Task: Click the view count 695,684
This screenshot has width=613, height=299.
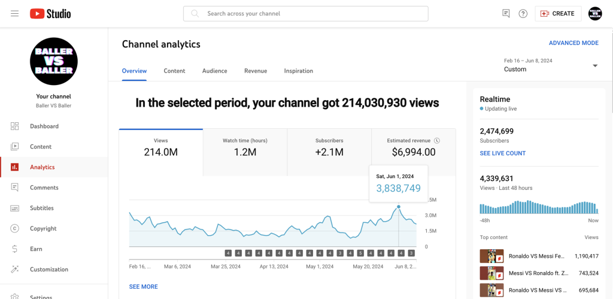Action: 589,290
